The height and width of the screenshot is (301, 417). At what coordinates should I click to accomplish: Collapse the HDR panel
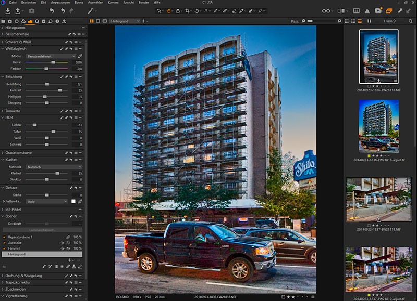pyautogui.click(x=3, y=117)
